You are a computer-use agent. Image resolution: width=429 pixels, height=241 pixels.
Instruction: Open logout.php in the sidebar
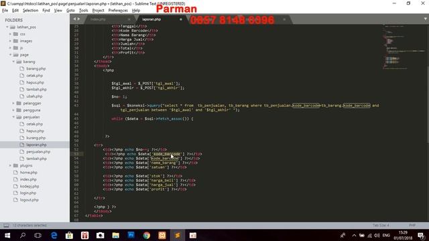29,200
